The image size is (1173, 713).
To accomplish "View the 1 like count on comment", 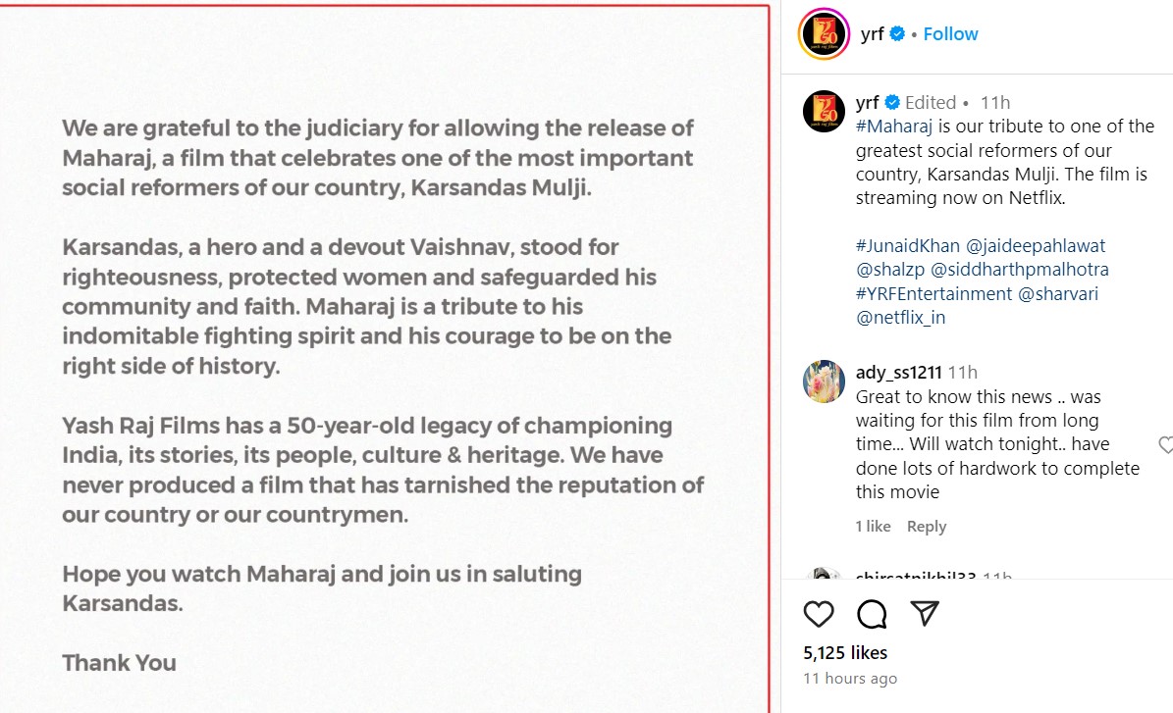I will pyautogui.click(x=873, y=527).
